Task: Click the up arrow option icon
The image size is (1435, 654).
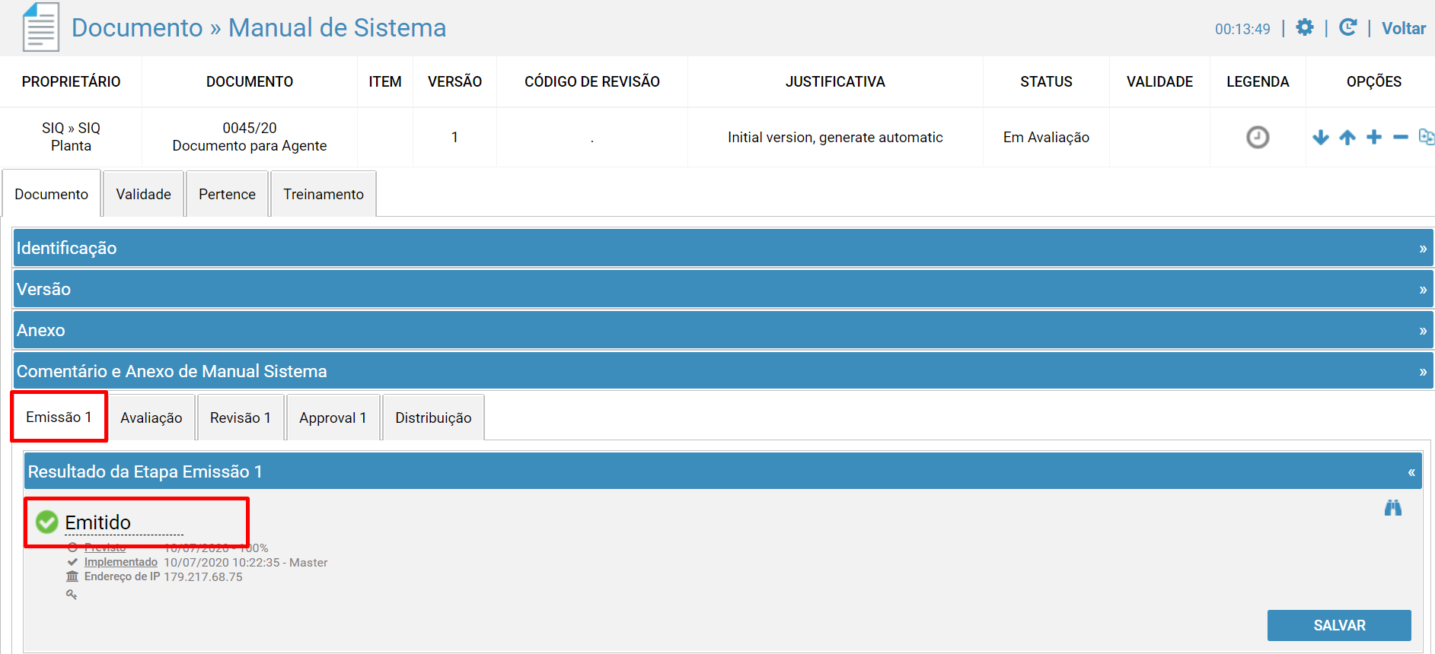Action: (x=1347, y=137)
